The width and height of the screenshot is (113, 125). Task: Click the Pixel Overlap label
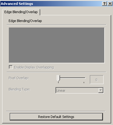pos(19,78)
